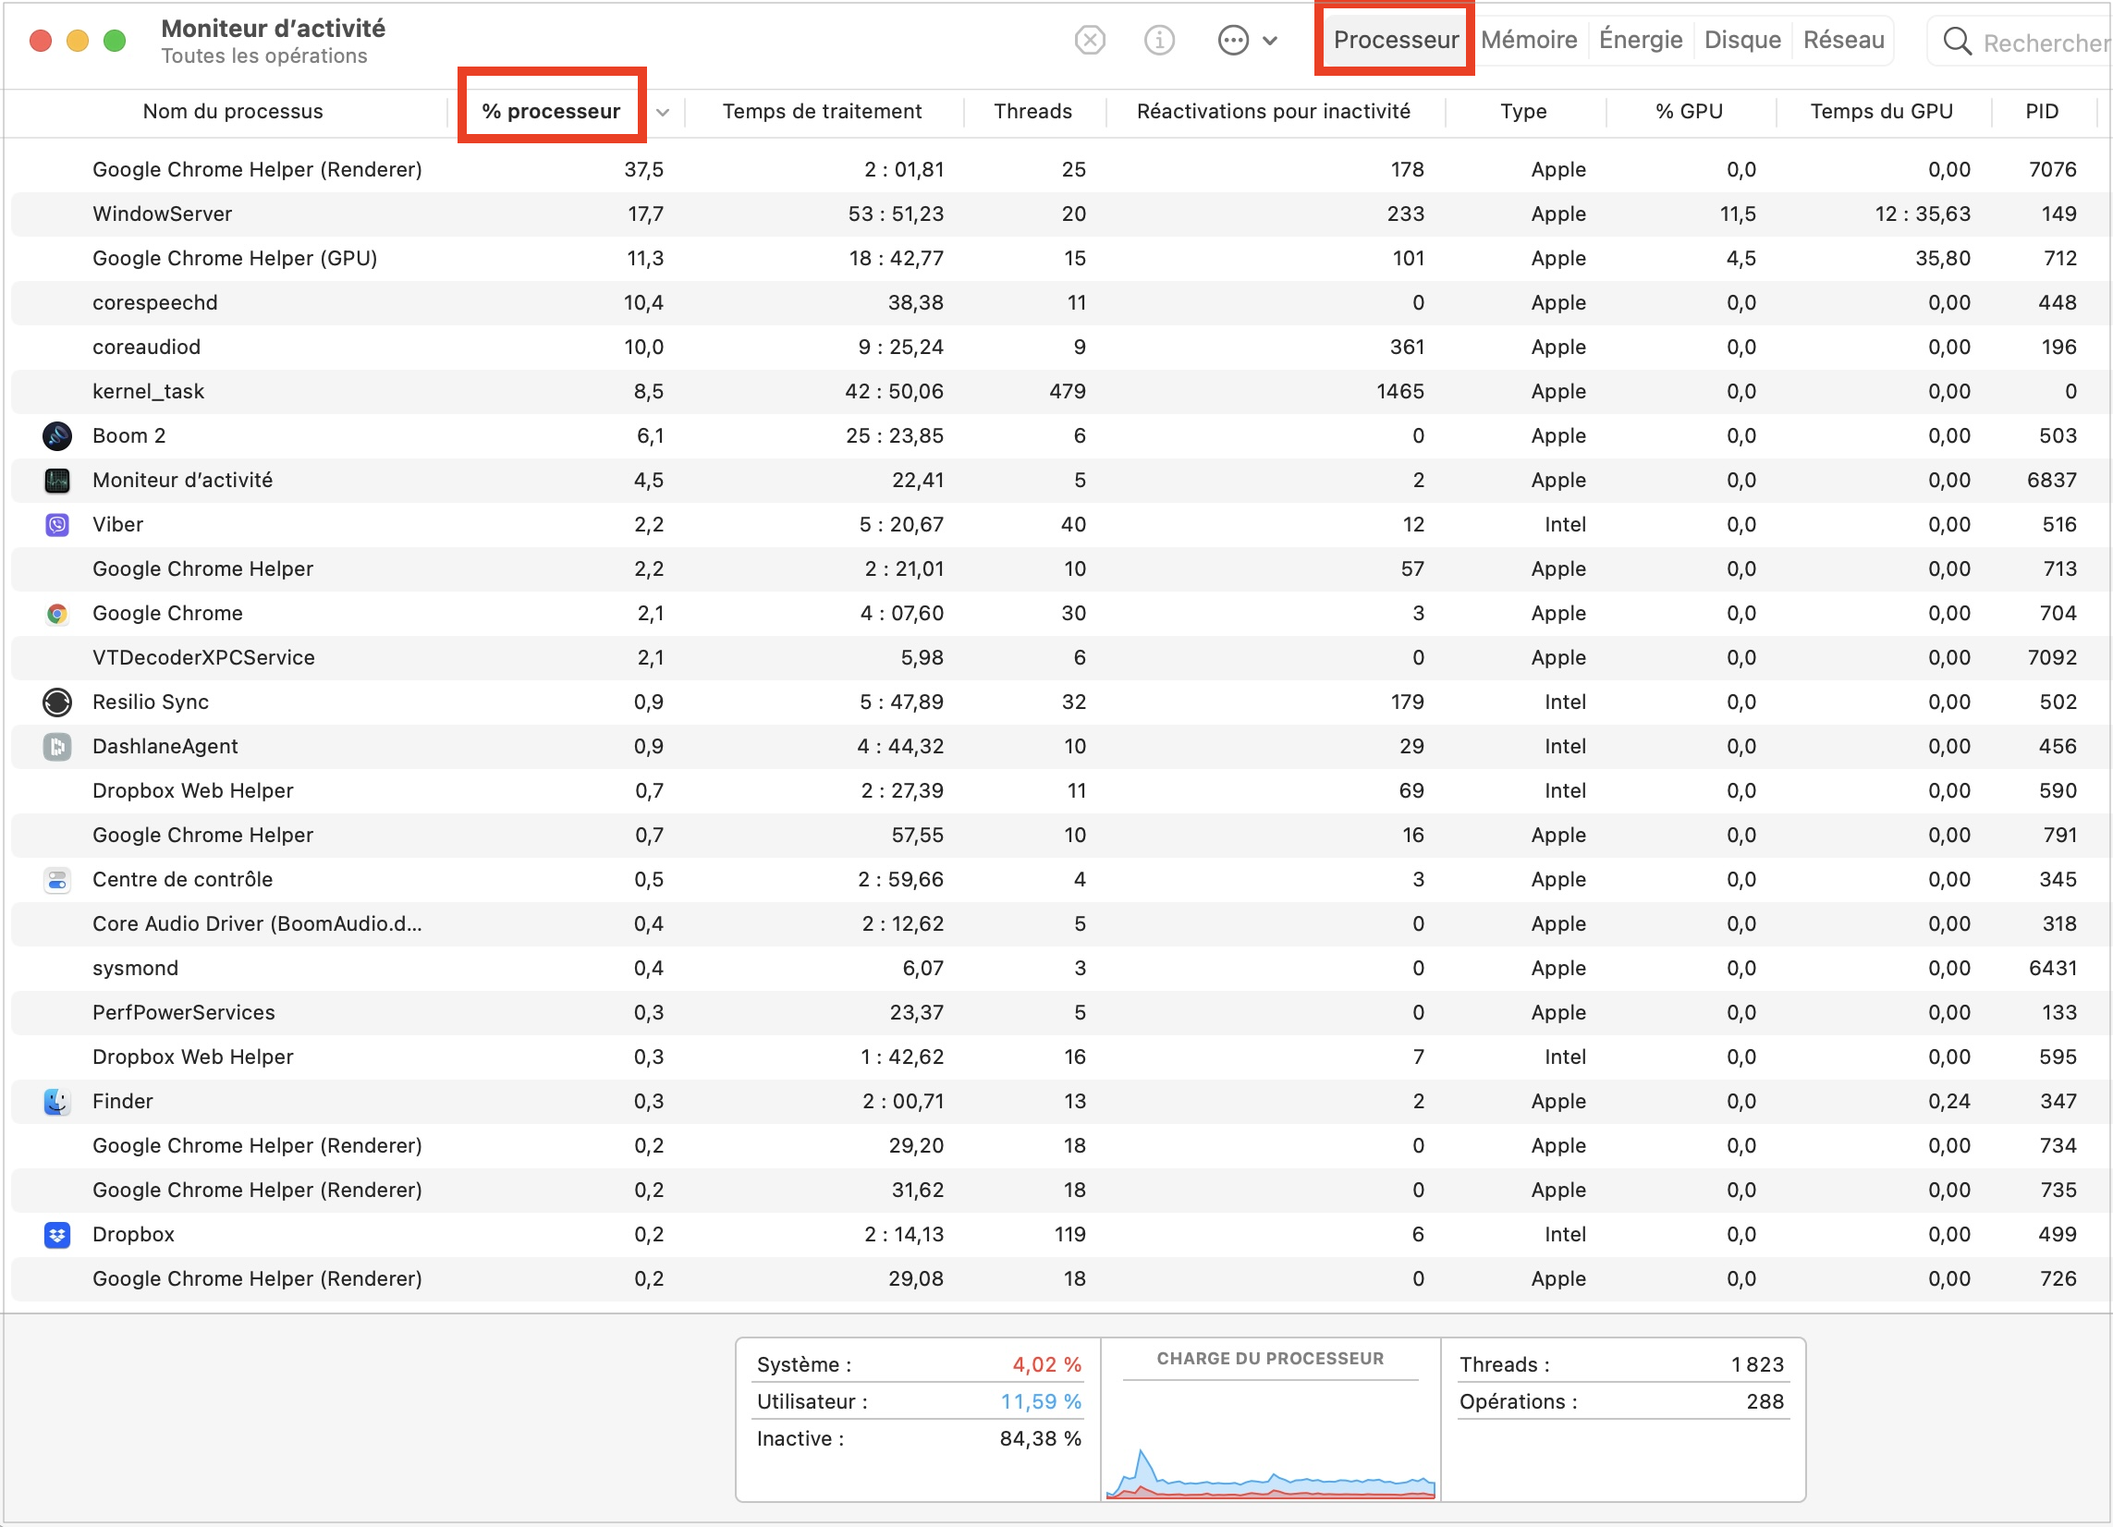Select the DashlaneAgent app icon
This screenshot has height=1527, width=2113.
point(56,746)
